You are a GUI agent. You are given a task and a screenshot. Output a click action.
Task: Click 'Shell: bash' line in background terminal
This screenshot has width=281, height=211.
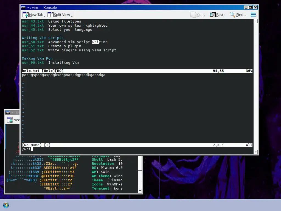(107, 160)
